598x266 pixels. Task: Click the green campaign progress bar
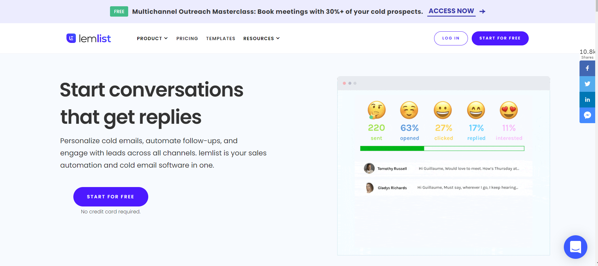click(442, 149)
